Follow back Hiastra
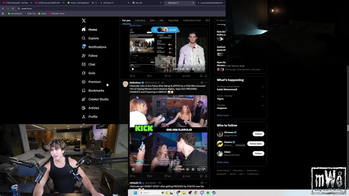349x196 pixels. coord(255,144)
